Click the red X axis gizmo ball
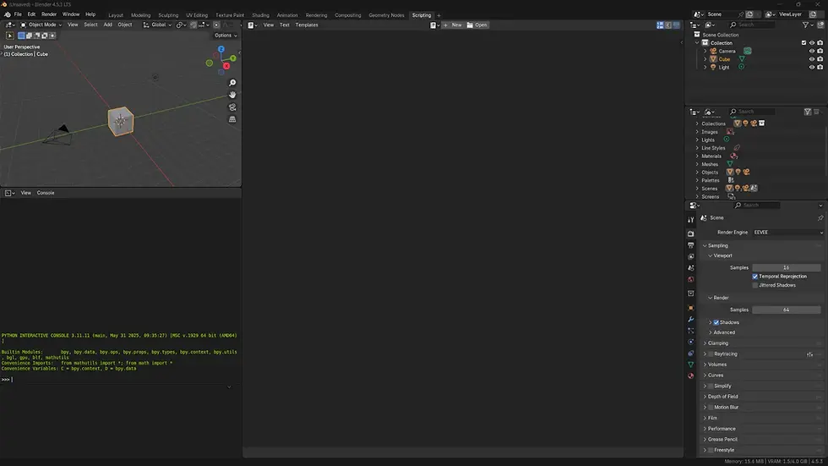This screenshot has height=466, width=828. (226, 66)
